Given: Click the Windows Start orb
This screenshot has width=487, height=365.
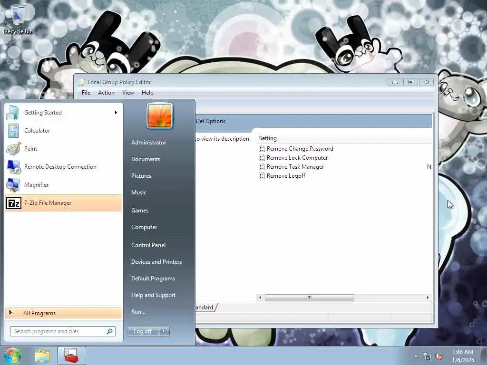Looking at the screenshot, I should pos(12,355).
